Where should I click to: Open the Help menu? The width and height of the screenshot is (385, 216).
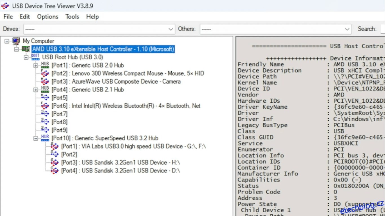(x=92, y=17)
